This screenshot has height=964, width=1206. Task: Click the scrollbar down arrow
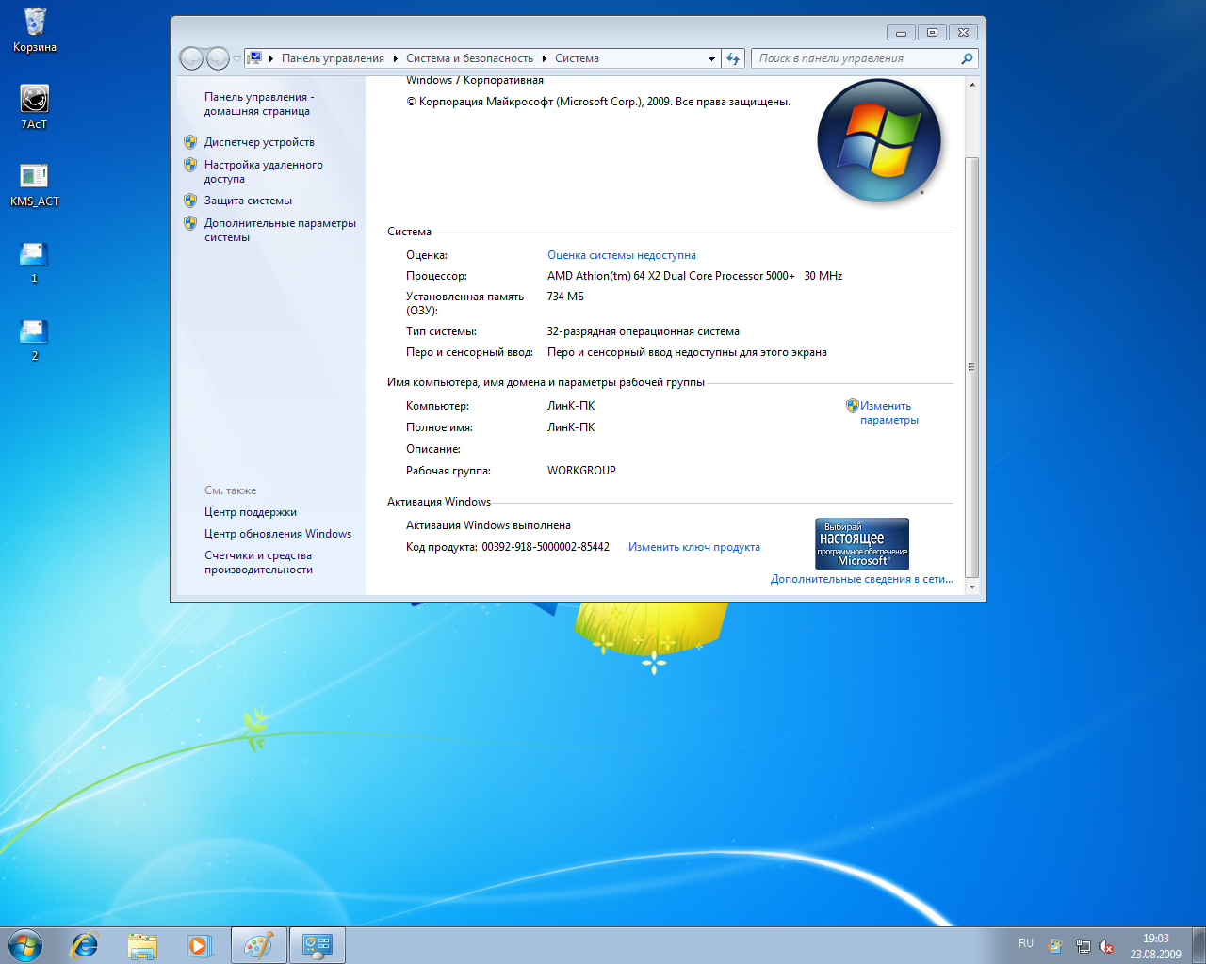[x=972, y=587]
